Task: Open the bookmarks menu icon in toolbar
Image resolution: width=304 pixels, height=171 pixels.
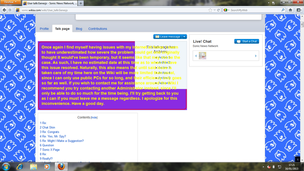Action: 299,10
